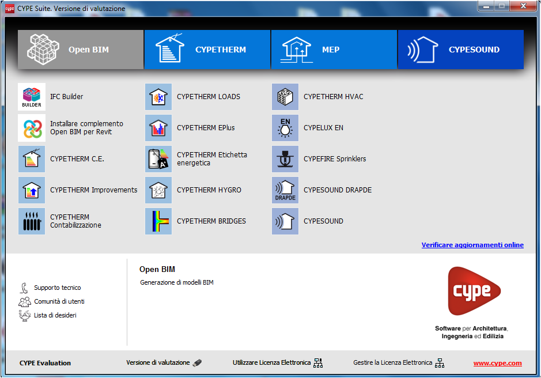Open CYPETHERM Etichetta energetica icon
Viewport: 541px width, 378px height.
(x=158, y=159)
